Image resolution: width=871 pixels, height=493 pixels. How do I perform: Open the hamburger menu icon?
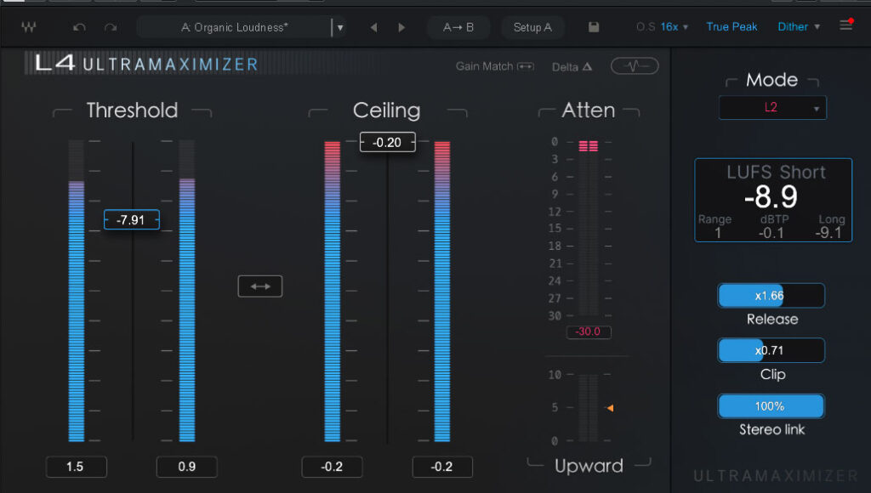tap(845, 25)
